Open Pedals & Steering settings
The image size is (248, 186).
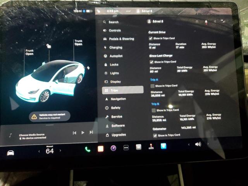coord(119,39)
